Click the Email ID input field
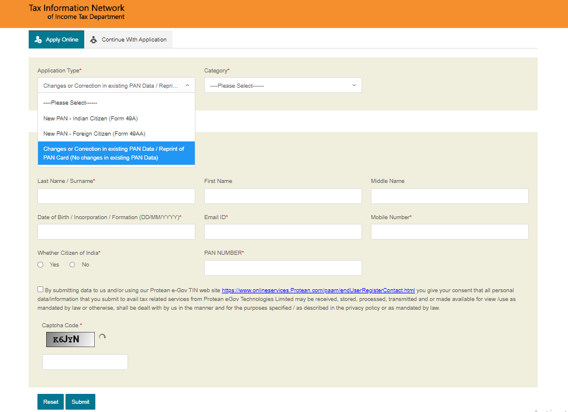 pyautogui.click(x=283, y=232)
